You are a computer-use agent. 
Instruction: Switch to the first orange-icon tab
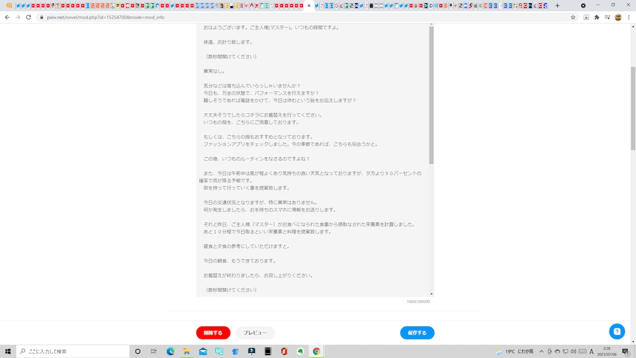tap(9, 6)
